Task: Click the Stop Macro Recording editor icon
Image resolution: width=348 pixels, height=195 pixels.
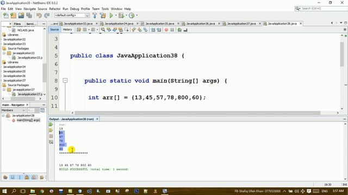Action: click(172, 30)
